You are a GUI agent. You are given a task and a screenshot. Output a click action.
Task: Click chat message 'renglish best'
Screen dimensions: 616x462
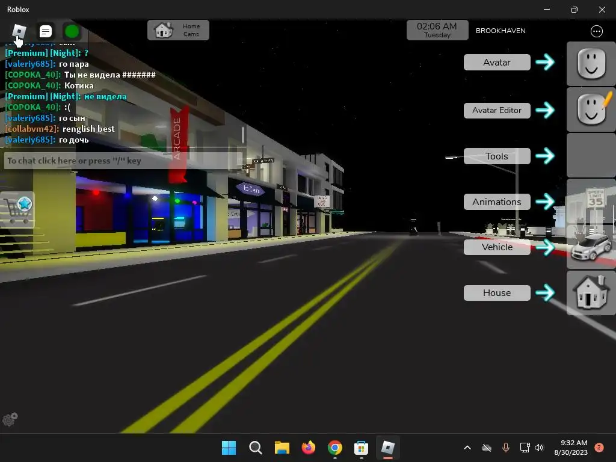tap(88, 129)
